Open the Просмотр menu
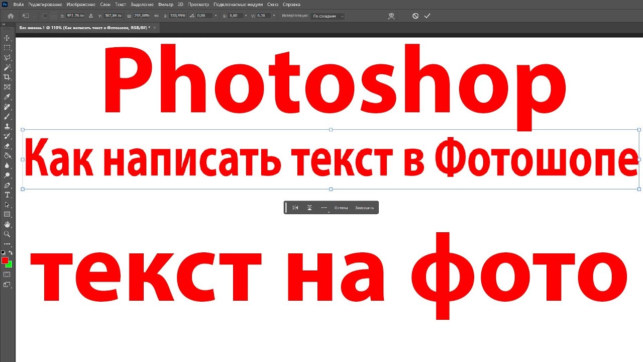The height and width of the screenshot is (362, 643). click(x=198, y=4)
